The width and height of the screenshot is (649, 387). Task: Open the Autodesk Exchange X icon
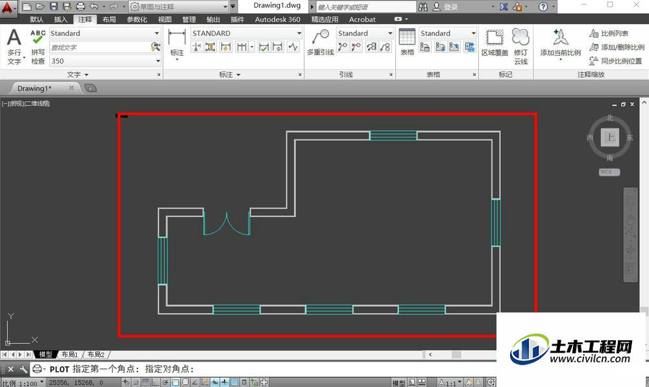click(x=504, y=6)
